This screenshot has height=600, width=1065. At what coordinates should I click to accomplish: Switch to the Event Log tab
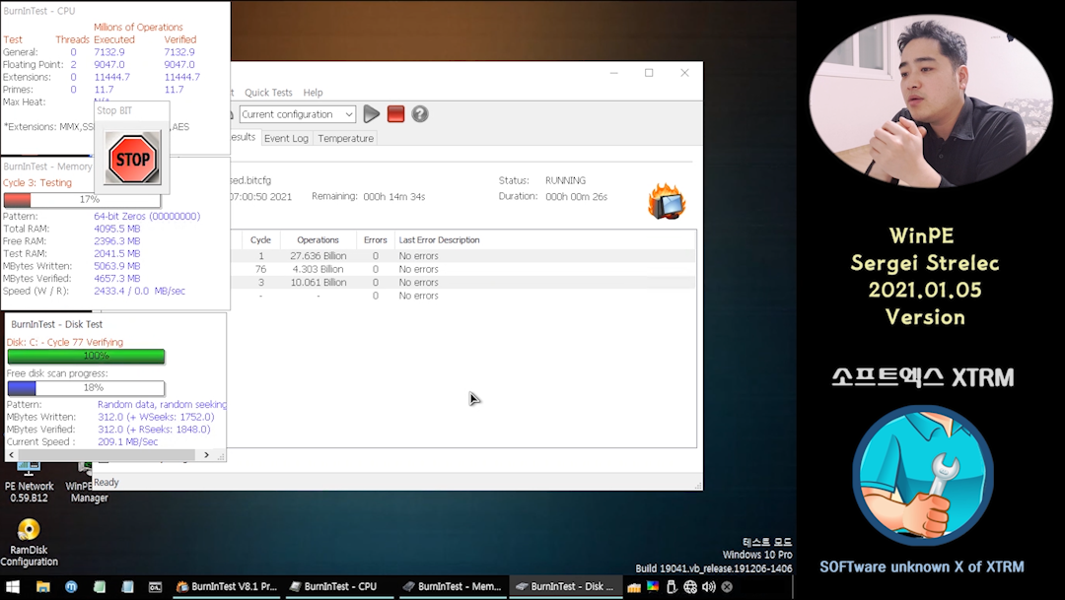[286, 138]
